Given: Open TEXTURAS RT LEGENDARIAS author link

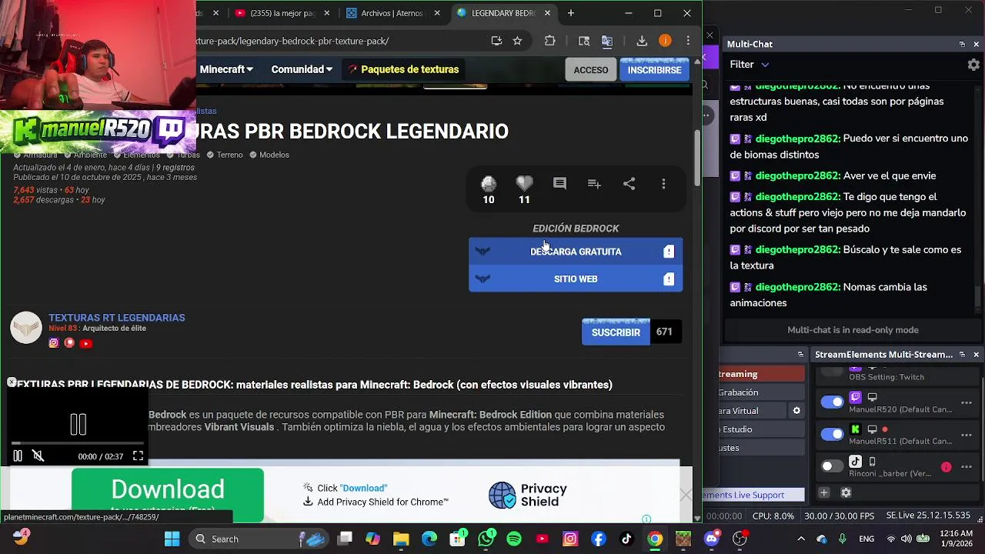Looking at the screenshot, I should point(117,318).
